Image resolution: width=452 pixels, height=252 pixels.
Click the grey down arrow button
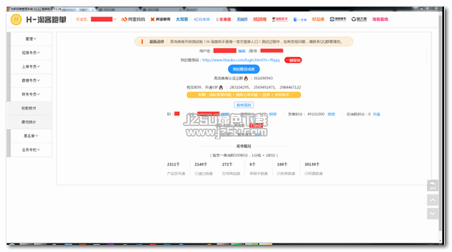[x=433, y=214]
